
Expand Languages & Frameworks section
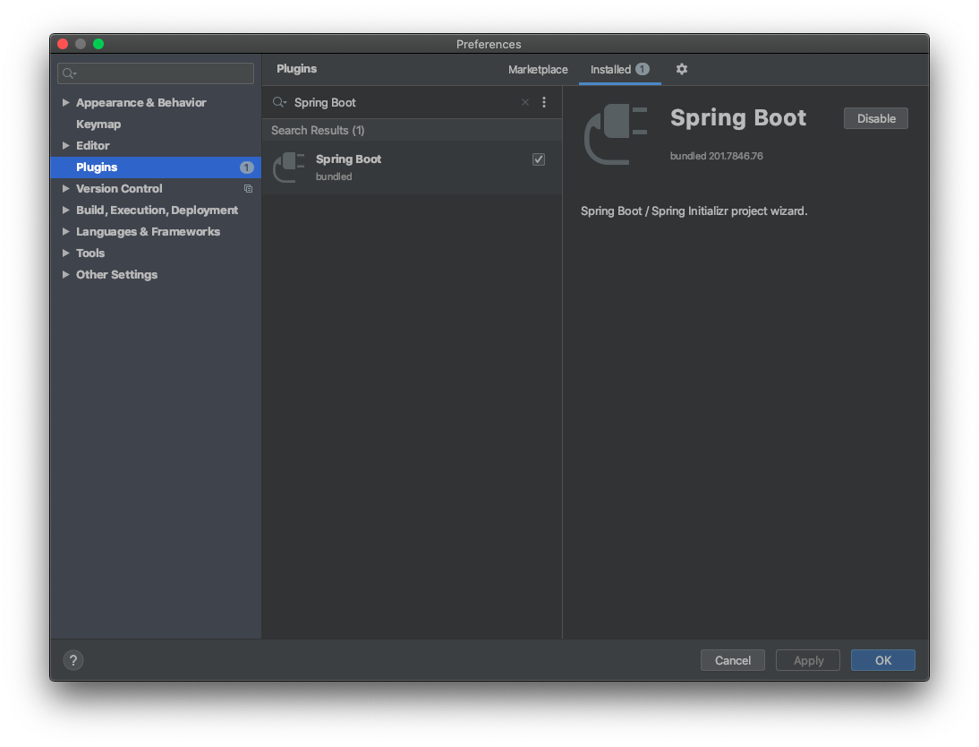coord(65,232)
